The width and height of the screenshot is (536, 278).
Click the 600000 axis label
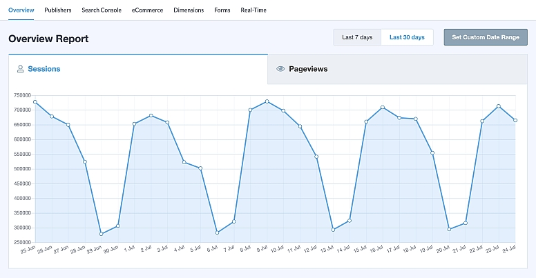(x=22, y=139)
